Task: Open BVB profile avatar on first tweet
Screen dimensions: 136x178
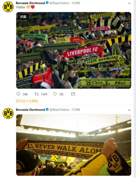Action: pos(8,7)
